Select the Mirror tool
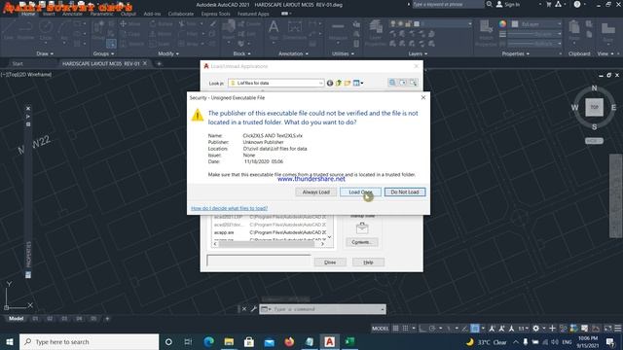 tap(162, 34)
